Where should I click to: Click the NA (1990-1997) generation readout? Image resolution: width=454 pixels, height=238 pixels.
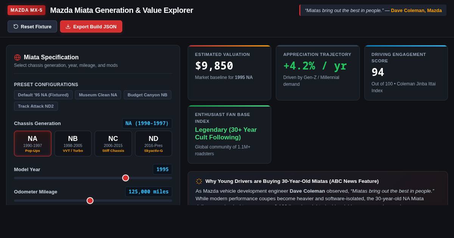[x=147, y=124]
